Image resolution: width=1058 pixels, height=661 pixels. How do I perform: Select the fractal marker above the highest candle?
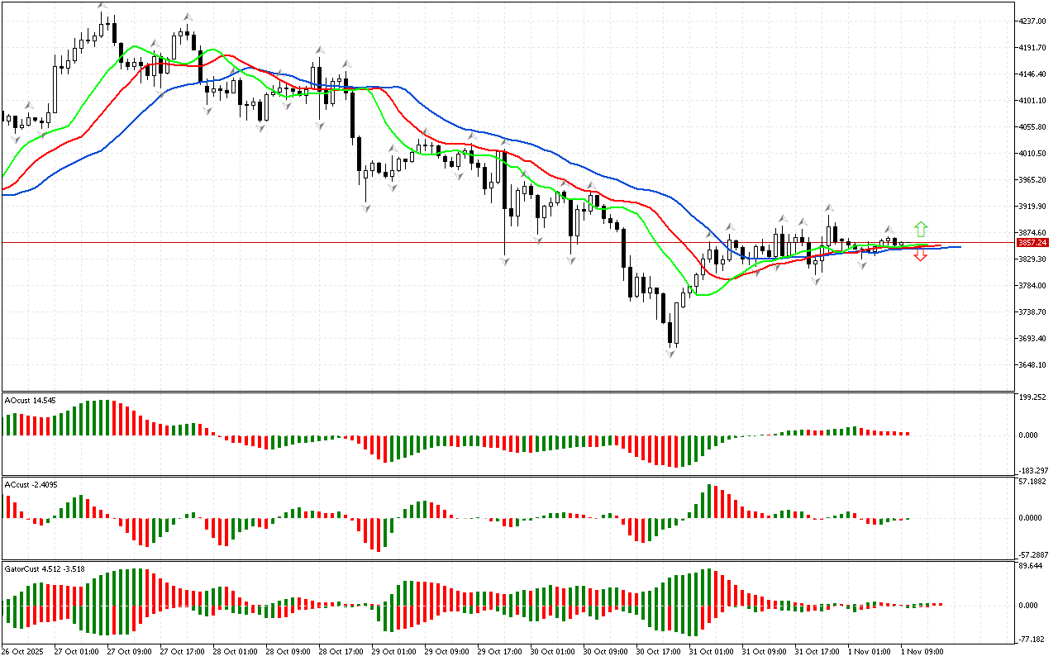(x=102, y=7)
